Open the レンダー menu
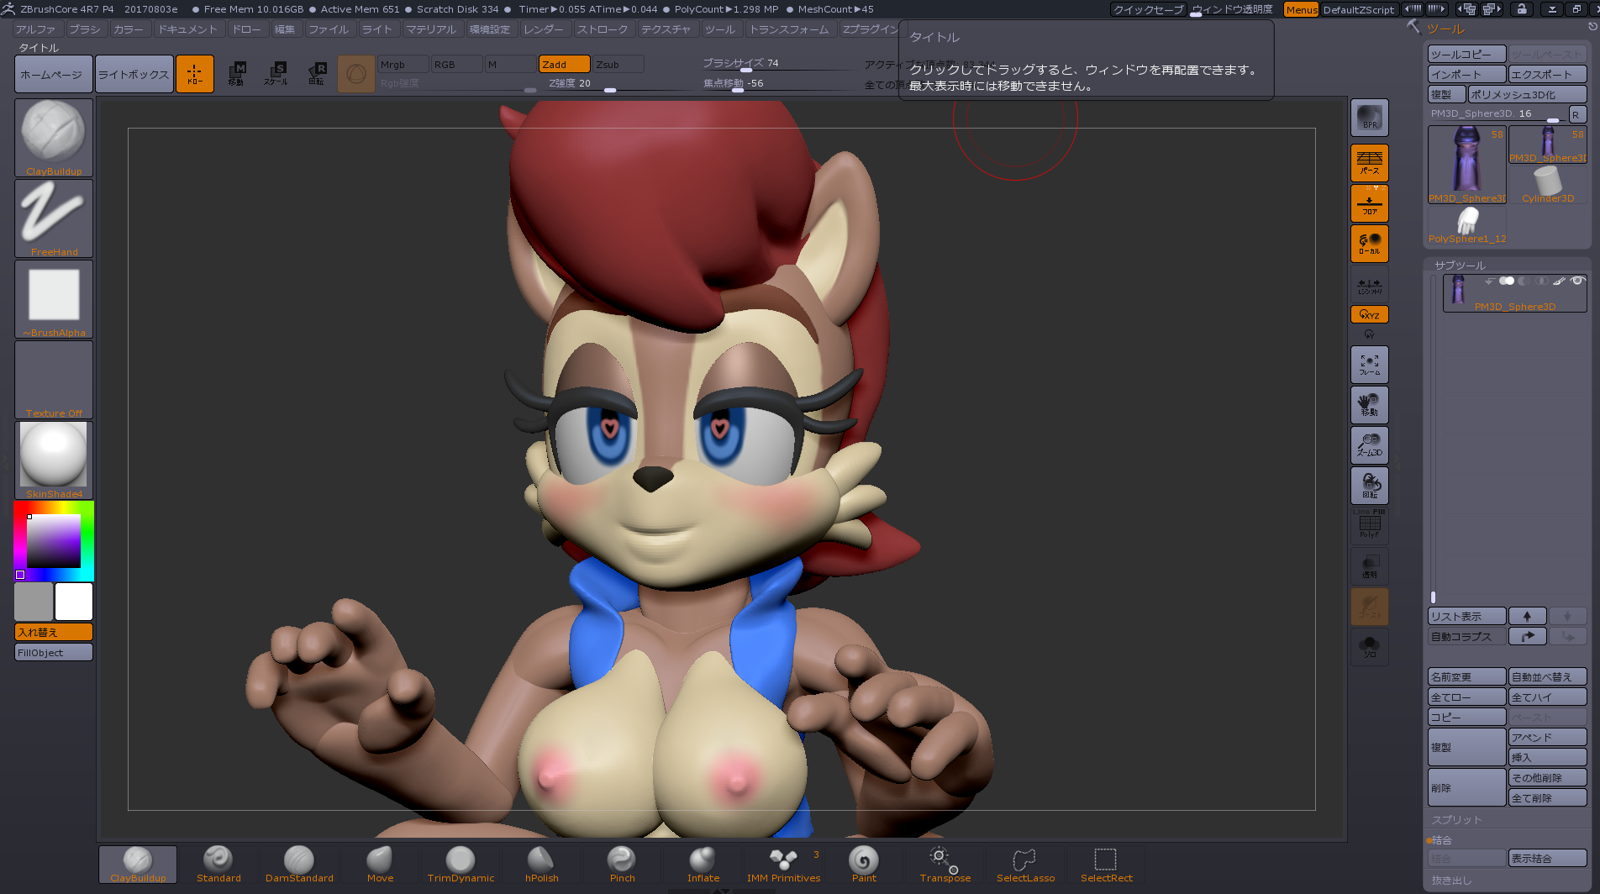 coord(544,29)
